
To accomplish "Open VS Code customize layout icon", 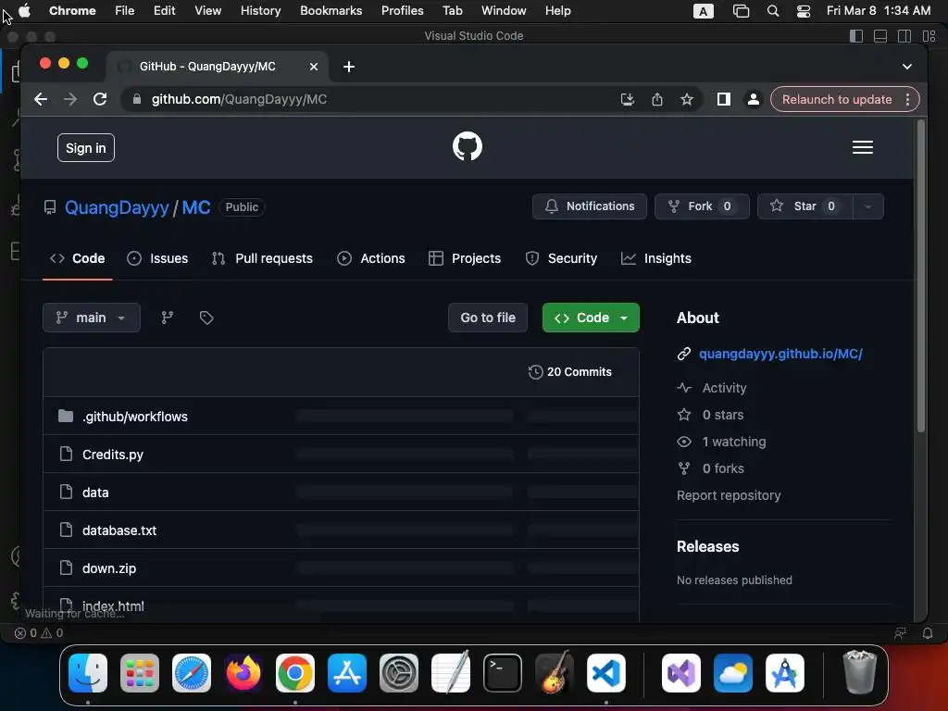I will [929, 36].
